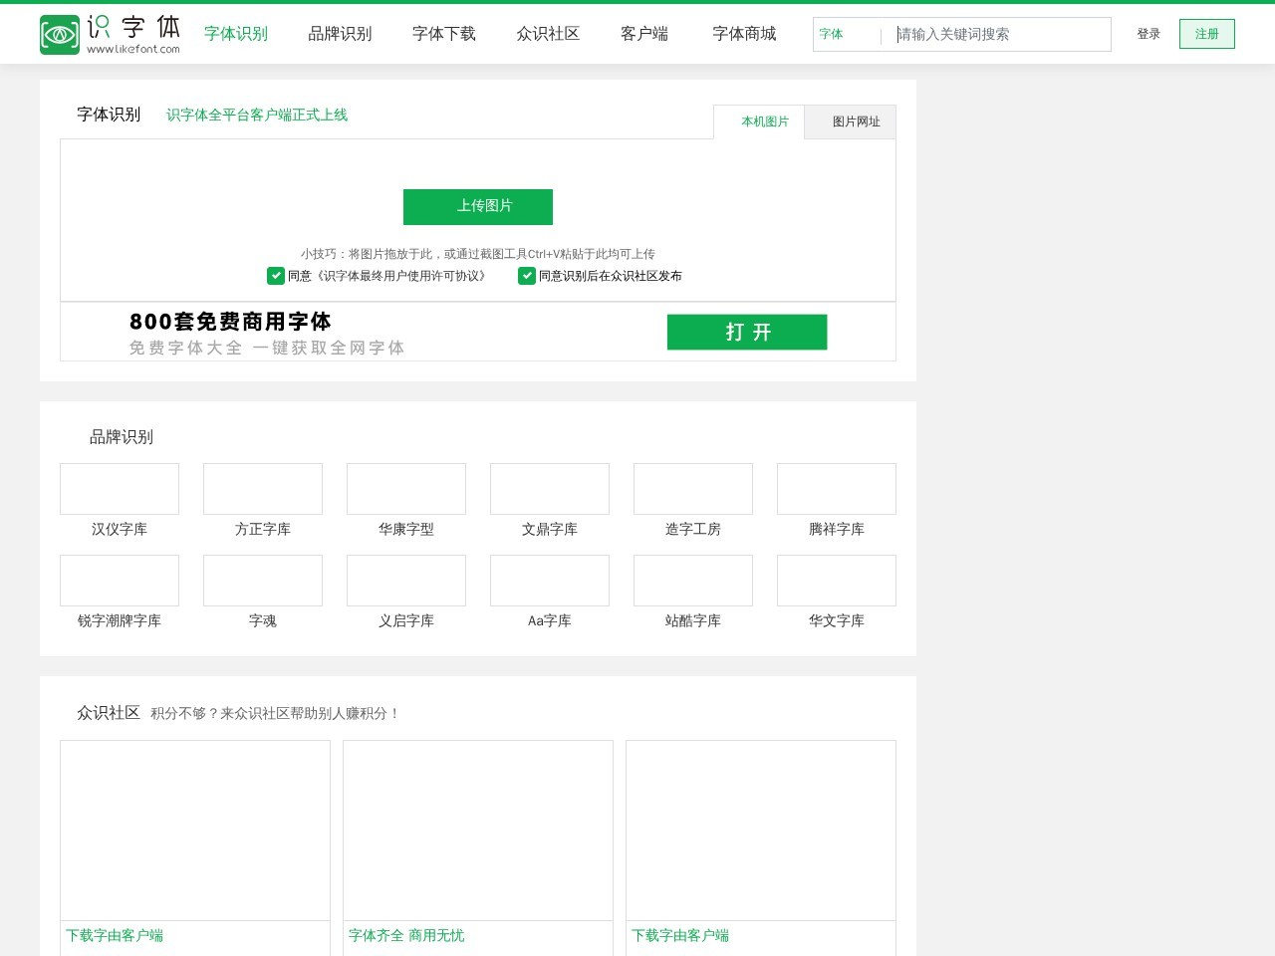Viewport: 1275px width, 956px height.
Task: Open 客户端 in the top navigation
Action: pos(644,34)
